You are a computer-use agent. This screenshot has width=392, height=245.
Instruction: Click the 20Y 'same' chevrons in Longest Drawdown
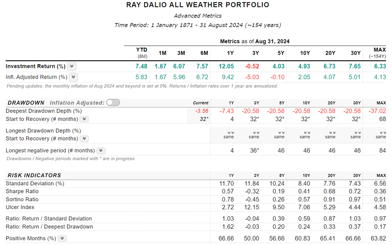tap(330, 133)
